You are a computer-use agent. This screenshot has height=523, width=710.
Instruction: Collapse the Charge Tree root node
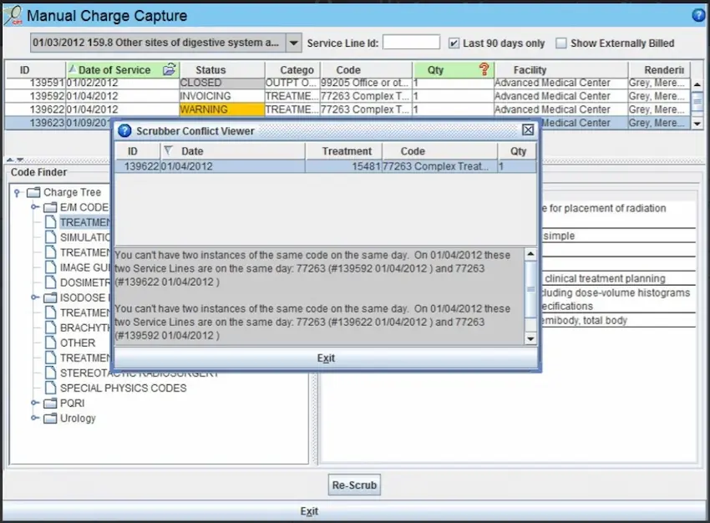coord(16,192)
